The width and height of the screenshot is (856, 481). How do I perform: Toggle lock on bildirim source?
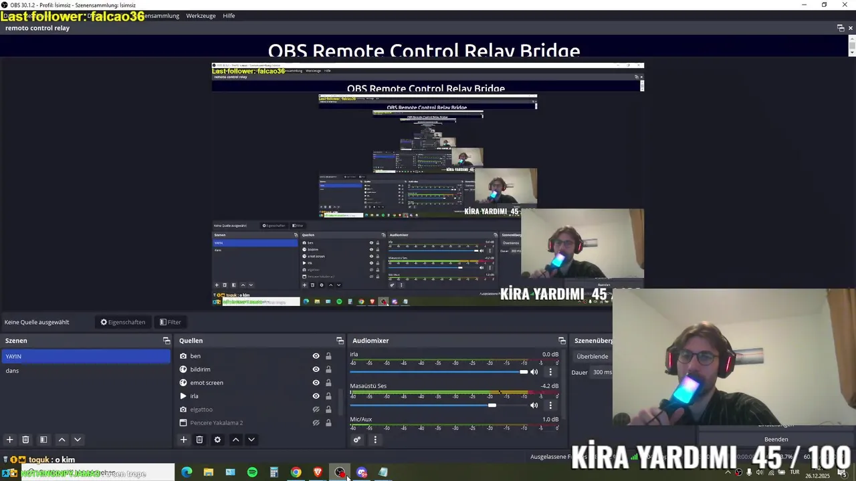(x=328, y=369)
